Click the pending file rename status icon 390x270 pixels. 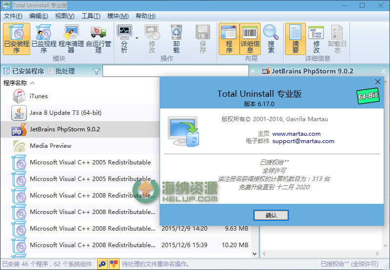click(114, 264)
